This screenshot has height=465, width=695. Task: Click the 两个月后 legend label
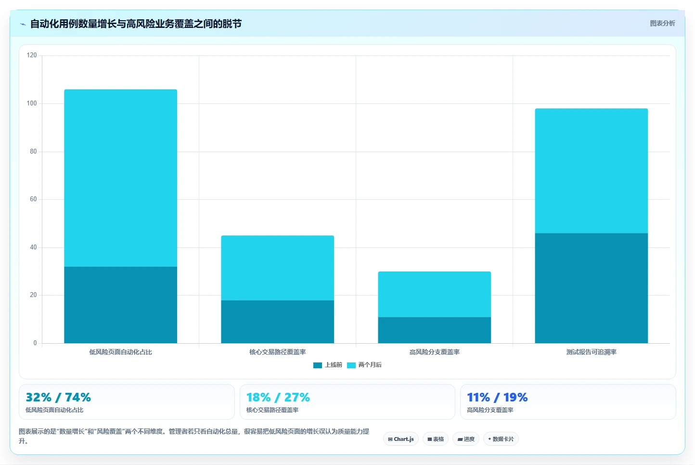(370, 365)
